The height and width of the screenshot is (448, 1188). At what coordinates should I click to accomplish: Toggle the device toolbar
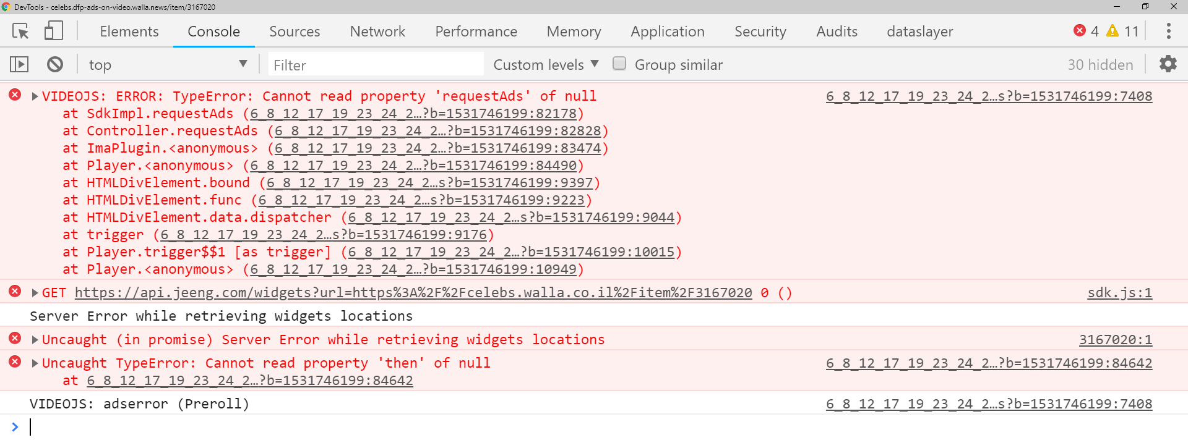pos(53,31)
